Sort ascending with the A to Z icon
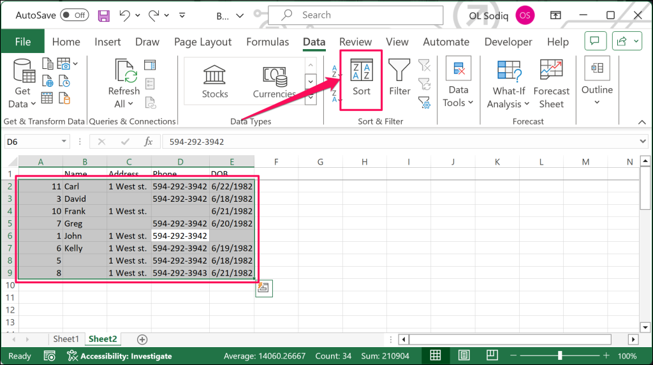 (335, 71)
